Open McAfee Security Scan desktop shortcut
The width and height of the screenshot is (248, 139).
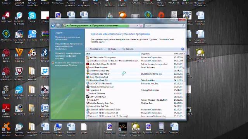point(19,74)
